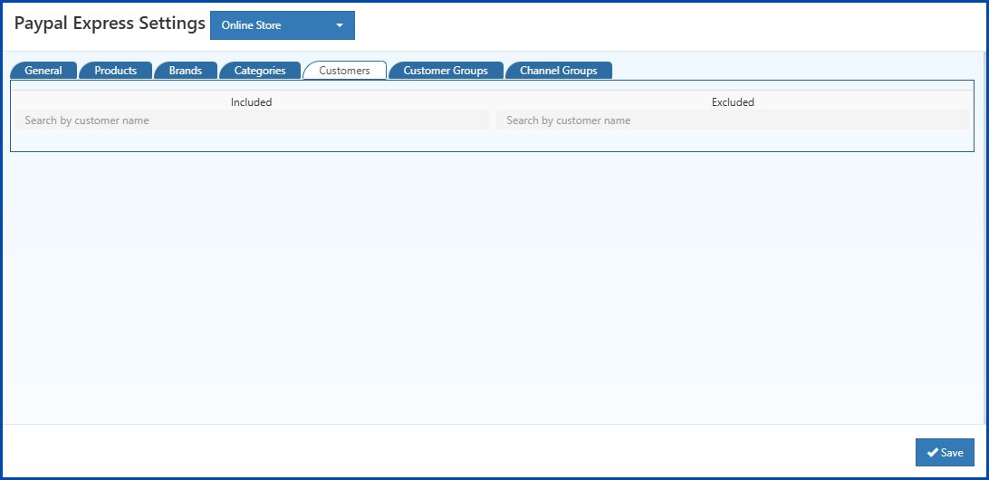Click the Customers tab

coord(344,71)
